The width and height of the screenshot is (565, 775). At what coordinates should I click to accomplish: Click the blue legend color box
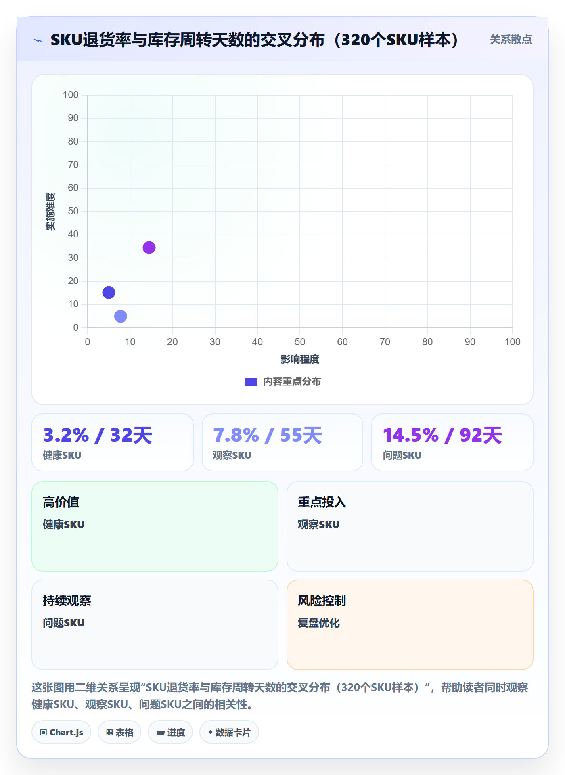pyautogui.click(x=251, y=381)
